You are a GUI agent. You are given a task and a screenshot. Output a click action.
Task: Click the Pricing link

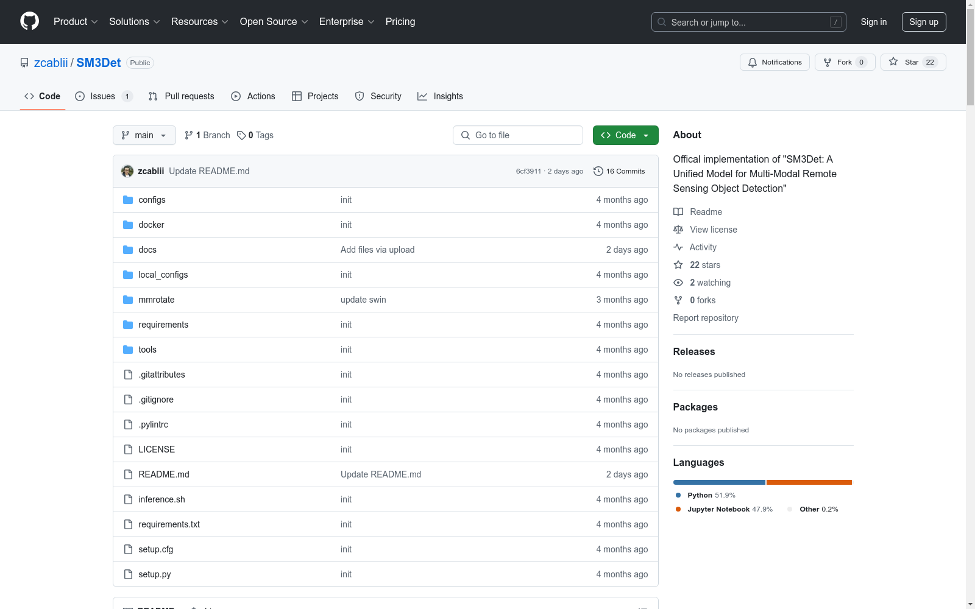click(x=400, y=21)
